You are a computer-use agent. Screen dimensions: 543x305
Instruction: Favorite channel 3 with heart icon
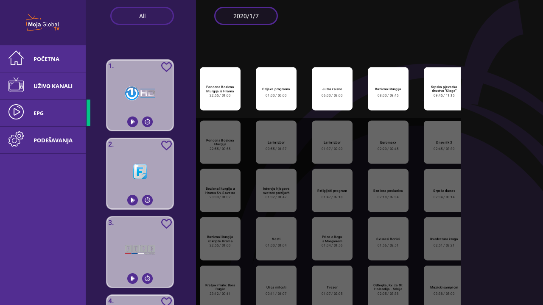166,224
